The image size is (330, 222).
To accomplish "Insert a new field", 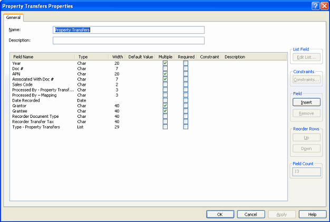I will pos(306,102).
